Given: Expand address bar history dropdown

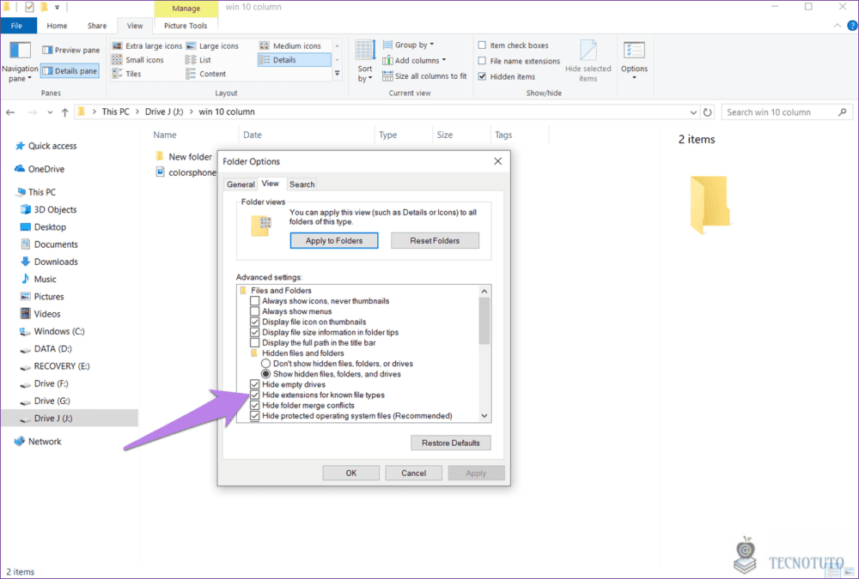Looking at the screenshot, I should pos(693,112).
